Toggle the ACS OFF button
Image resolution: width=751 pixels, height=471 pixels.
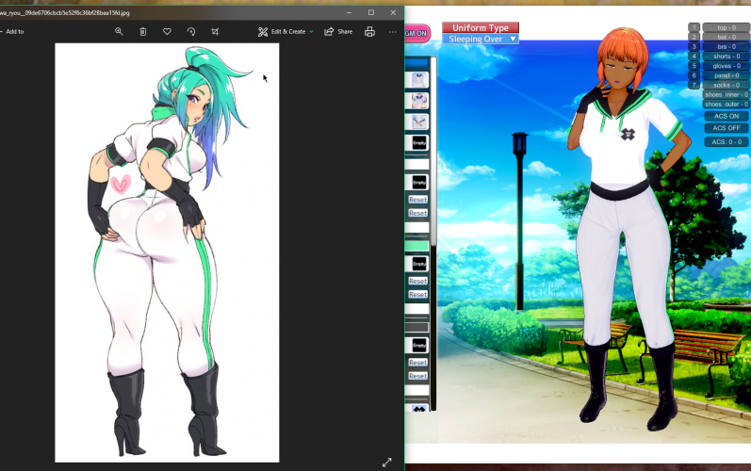726,128
